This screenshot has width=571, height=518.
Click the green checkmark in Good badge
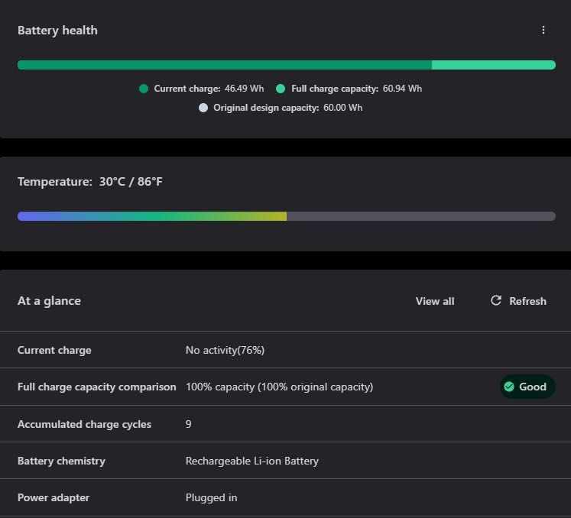point(509,387)
